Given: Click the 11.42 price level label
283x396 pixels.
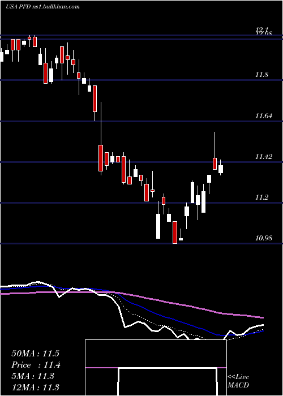Looking at the screenshot, I should [264, 157].
